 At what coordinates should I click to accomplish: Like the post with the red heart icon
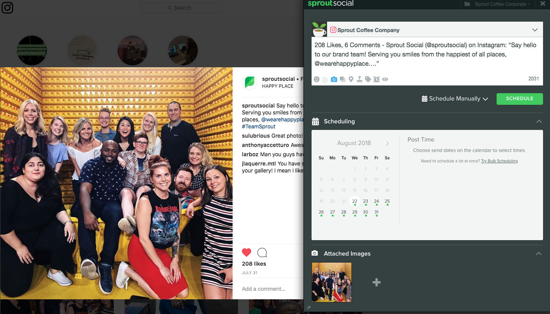point(247,253)
